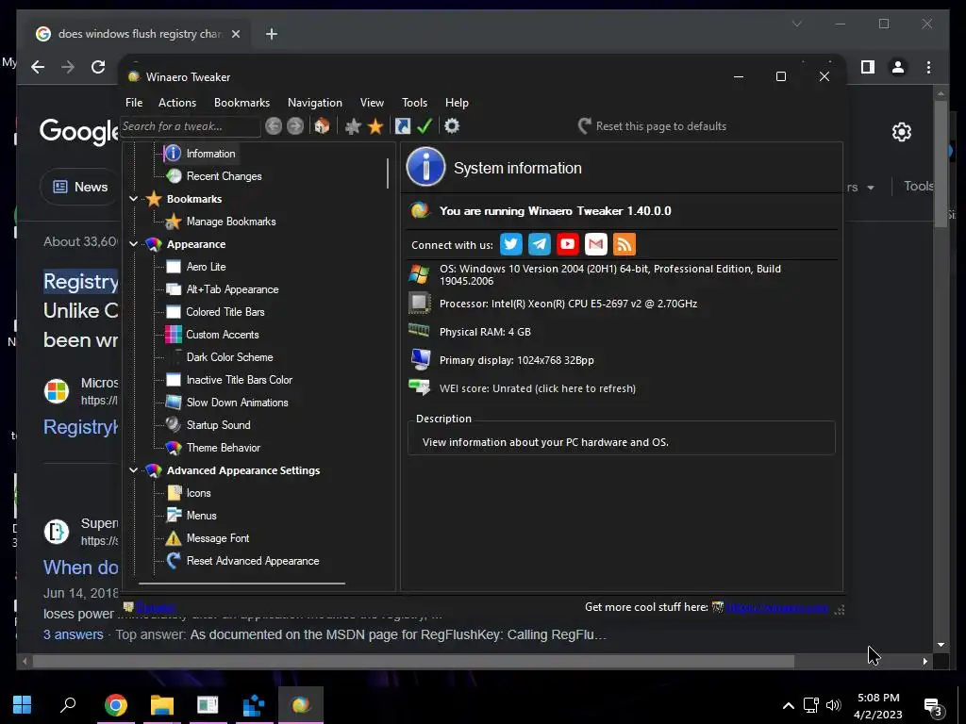Open the Telegram social icon
The width and height of the screenshot is (966, 724).
539,244
